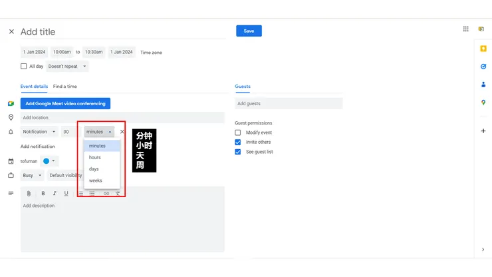
Task: Open the Google Tasks side panel icon
Action: [x=483, y=67]
